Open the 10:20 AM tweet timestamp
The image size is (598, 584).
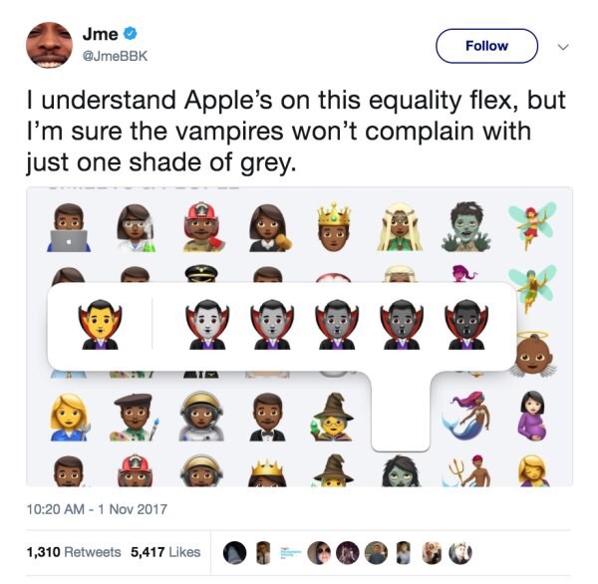97,509
